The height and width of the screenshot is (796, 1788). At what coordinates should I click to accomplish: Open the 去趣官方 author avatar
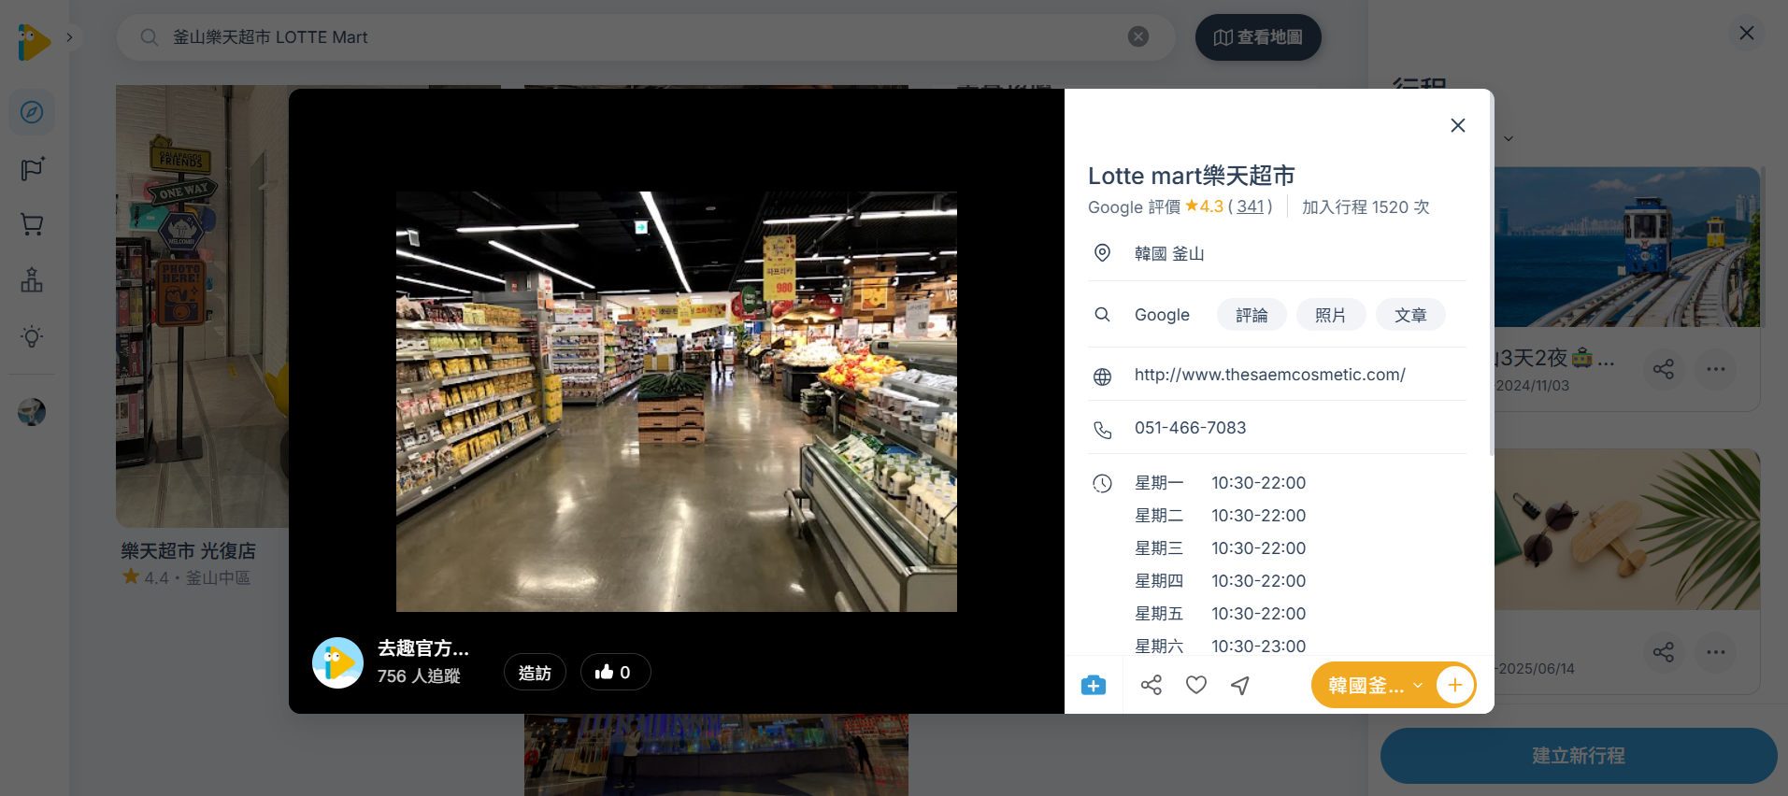pyautogui.click(x=337, y=662)
